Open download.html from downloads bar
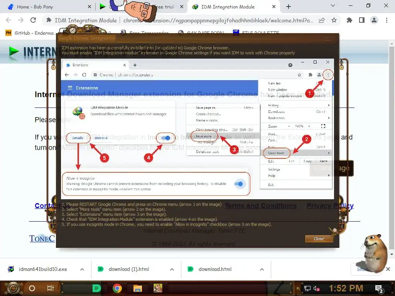The height and width of the screenshot is (296, 395). pos(210,269)
